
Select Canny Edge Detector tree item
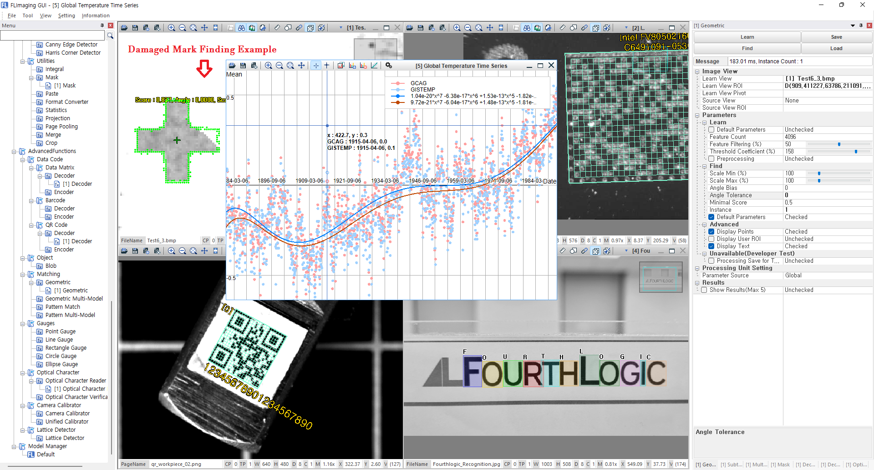71,45
